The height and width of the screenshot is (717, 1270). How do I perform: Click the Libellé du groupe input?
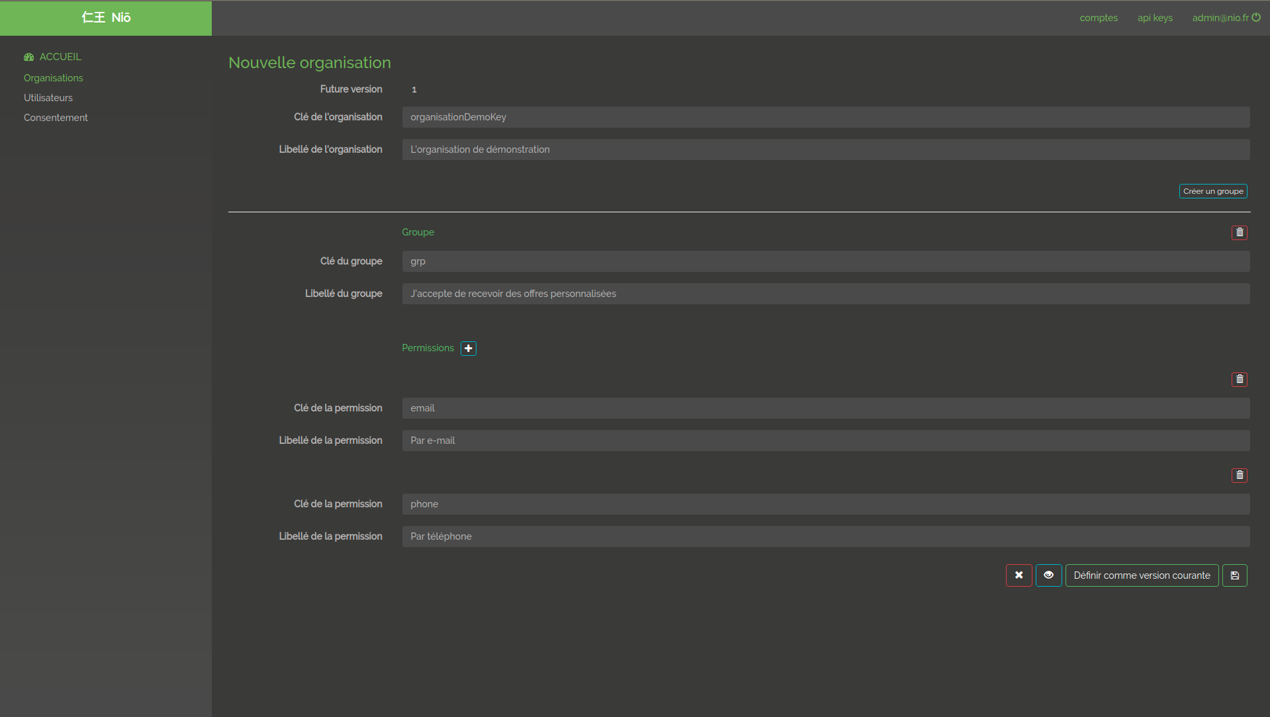tap(825, 294)
